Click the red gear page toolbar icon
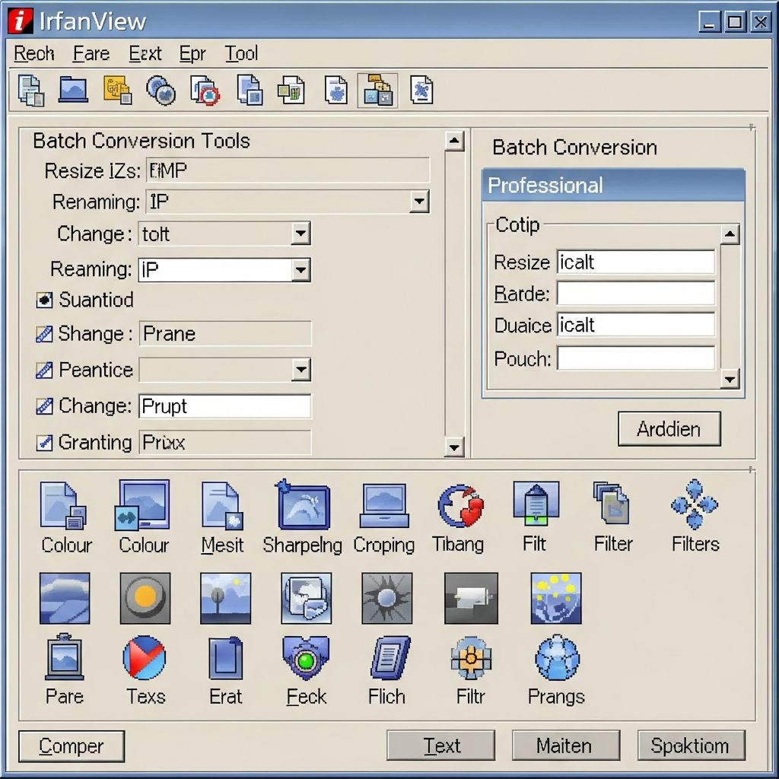Screen dimensions: 779x779 (x=205, y=91)
